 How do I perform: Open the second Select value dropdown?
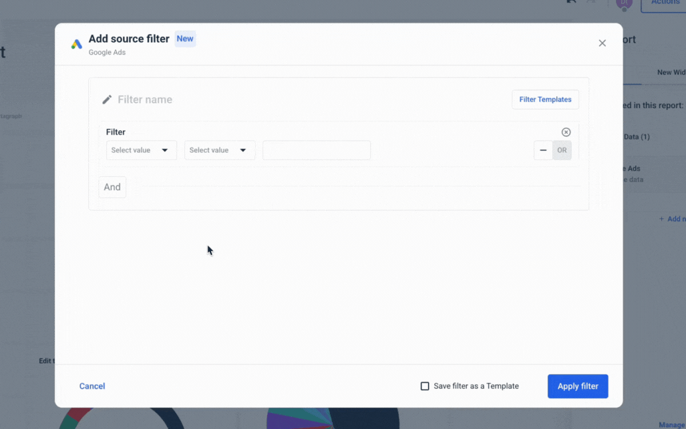[219, 150]
